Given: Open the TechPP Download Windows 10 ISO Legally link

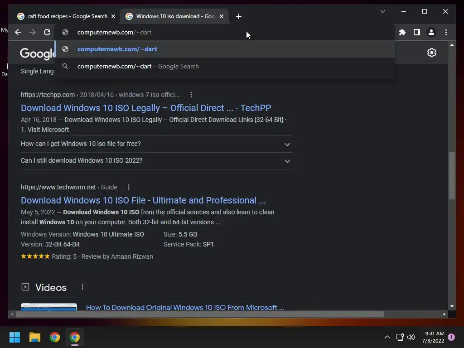Looking at the screenshot, I should [146, 108].
